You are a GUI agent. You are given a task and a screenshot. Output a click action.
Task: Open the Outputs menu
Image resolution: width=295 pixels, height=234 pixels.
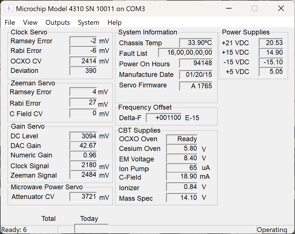tap(58, 22)
